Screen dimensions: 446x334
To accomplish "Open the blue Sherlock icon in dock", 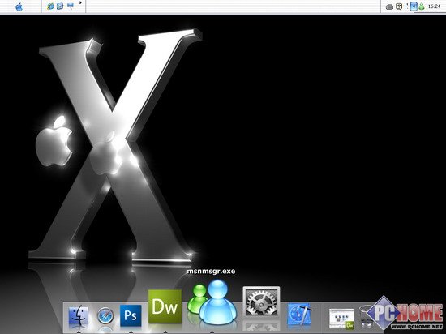I will pos(299,315).
